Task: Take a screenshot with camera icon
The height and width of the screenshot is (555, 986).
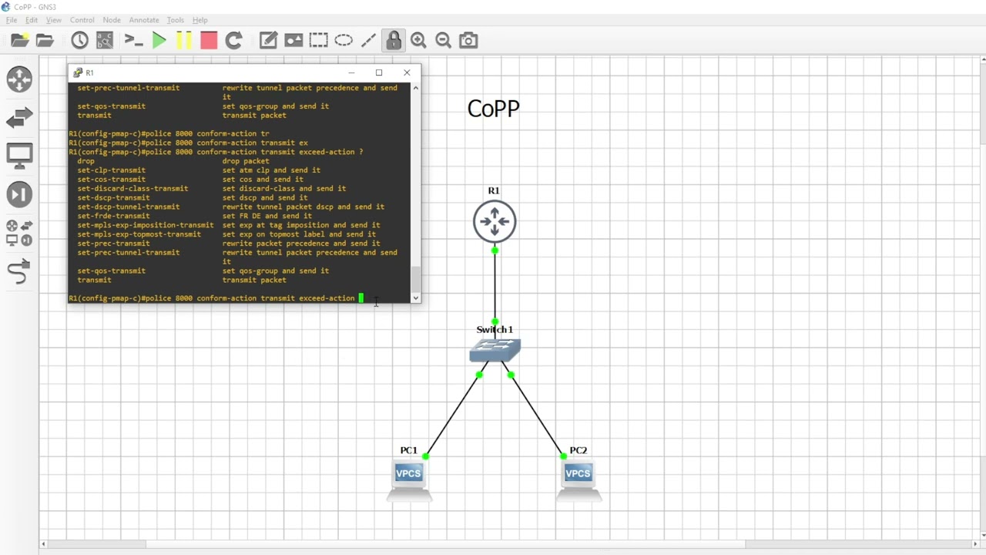Action: [468, 40]
